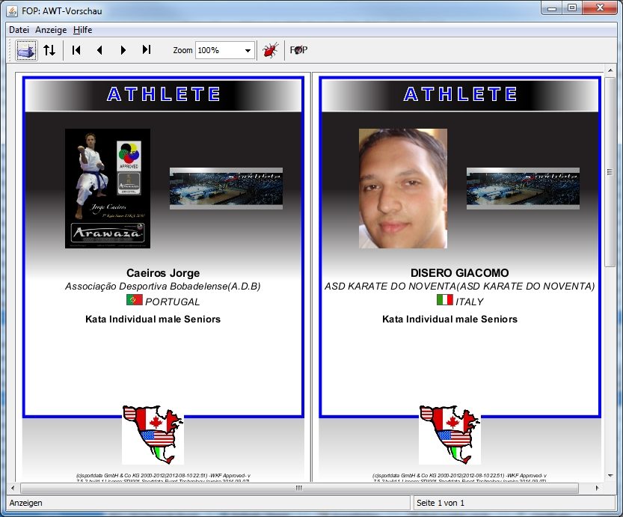Screen dimensions: 623x517
Task: Click the name DISERO GIACOMO
Action: 460,273
